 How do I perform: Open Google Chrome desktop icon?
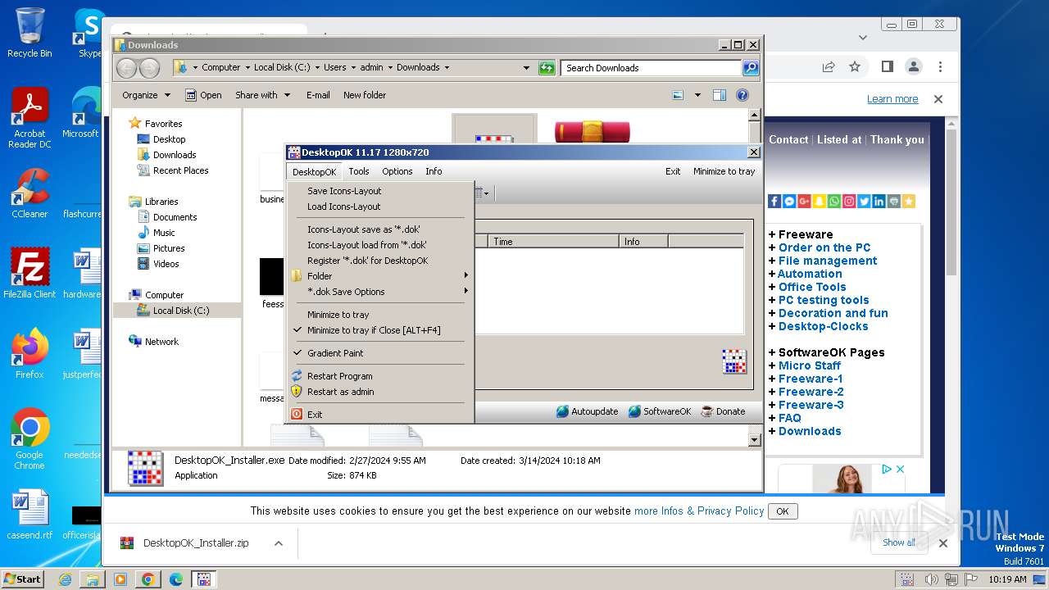click(x=30, y=439)
